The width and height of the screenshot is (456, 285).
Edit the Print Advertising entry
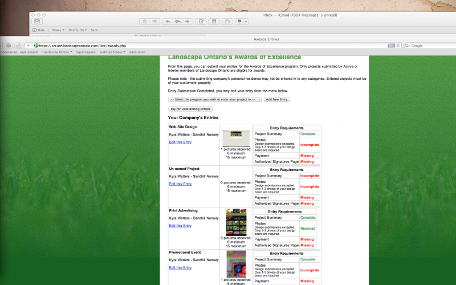pyautogui.click(x=180, y=226)
